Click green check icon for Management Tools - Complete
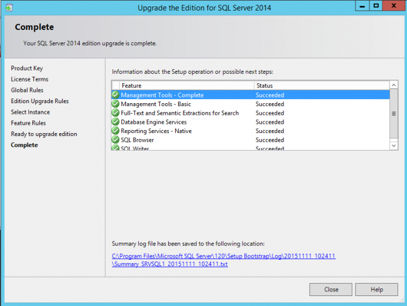The width and height of the screenshot is (407, 306). click(115, 95)
